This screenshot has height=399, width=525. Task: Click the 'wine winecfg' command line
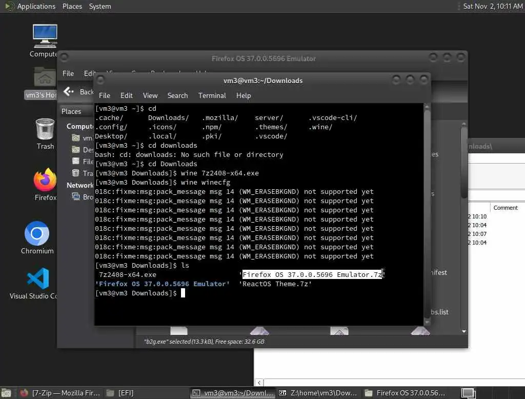tap(163, 183)
